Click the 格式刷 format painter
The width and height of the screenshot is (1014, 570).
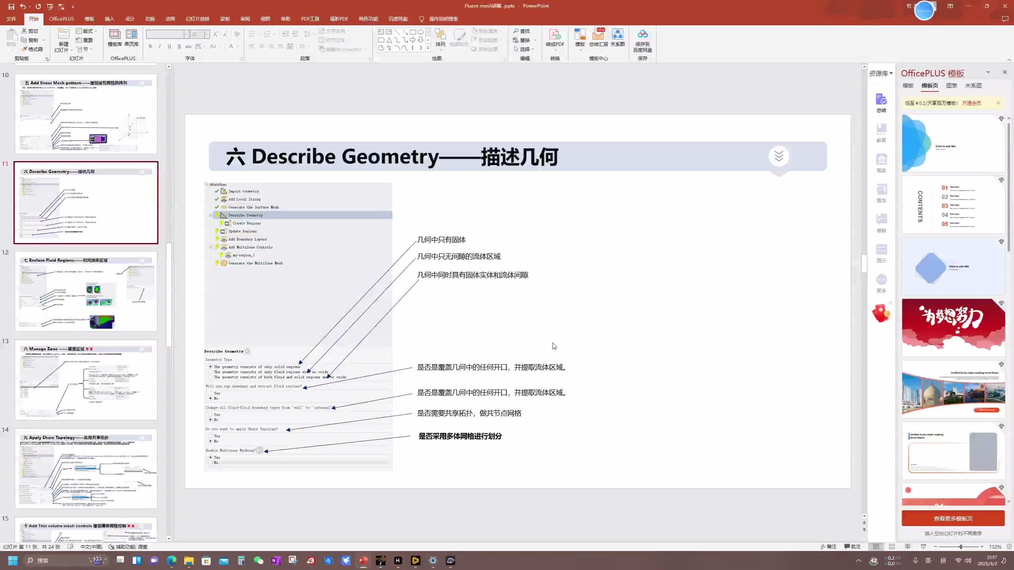pos(32,49)
